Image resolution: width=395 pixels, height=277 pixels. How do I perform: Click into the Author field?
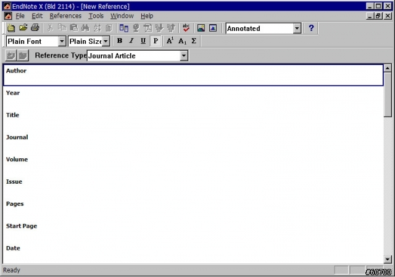[193, 75]
